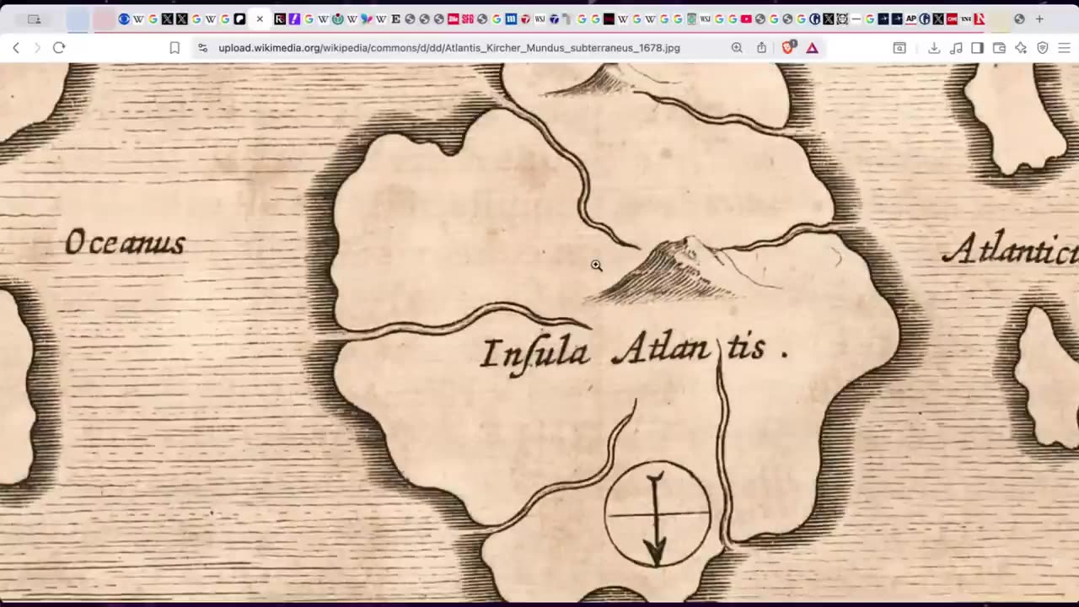
Task: Open the Downloads panel
Action: [x=934, y=48]
